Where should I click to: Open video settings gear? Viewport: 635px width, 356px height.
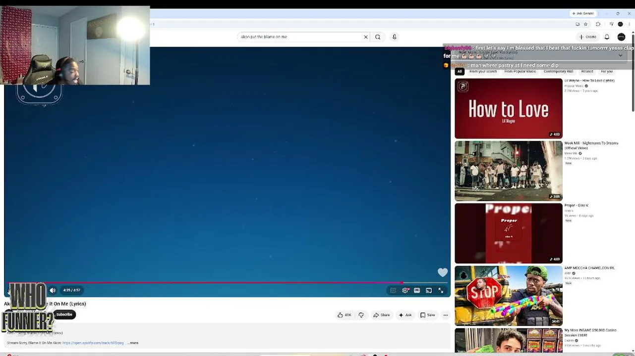tap(405, 290)
